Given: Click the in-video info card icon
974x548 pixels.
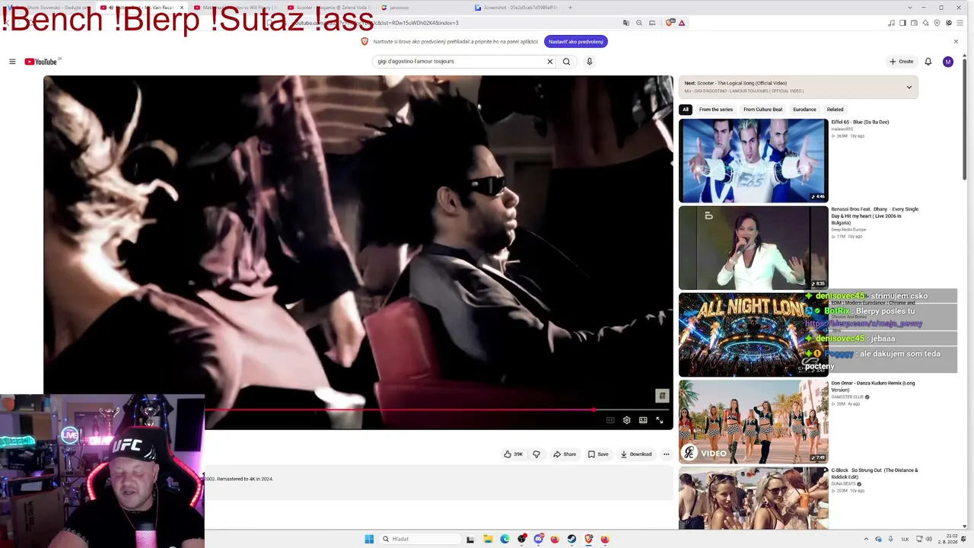Looking at the screenshot, I should click(x=662, y=396).
